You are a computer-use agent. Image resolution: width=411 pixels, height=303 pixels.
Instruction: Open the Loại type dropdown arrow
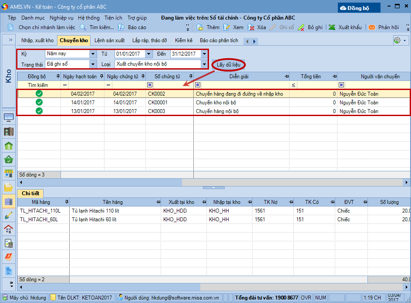click(204, 64)
